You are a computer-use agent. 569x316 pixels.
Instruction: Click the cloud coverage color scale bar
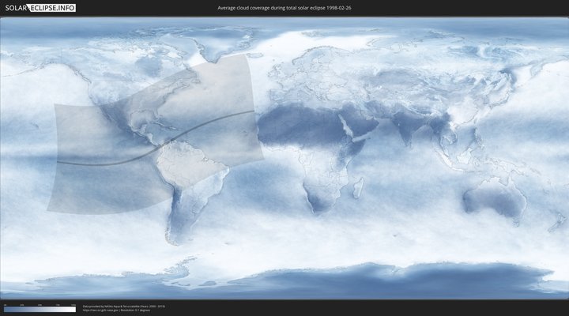point(40,310)
